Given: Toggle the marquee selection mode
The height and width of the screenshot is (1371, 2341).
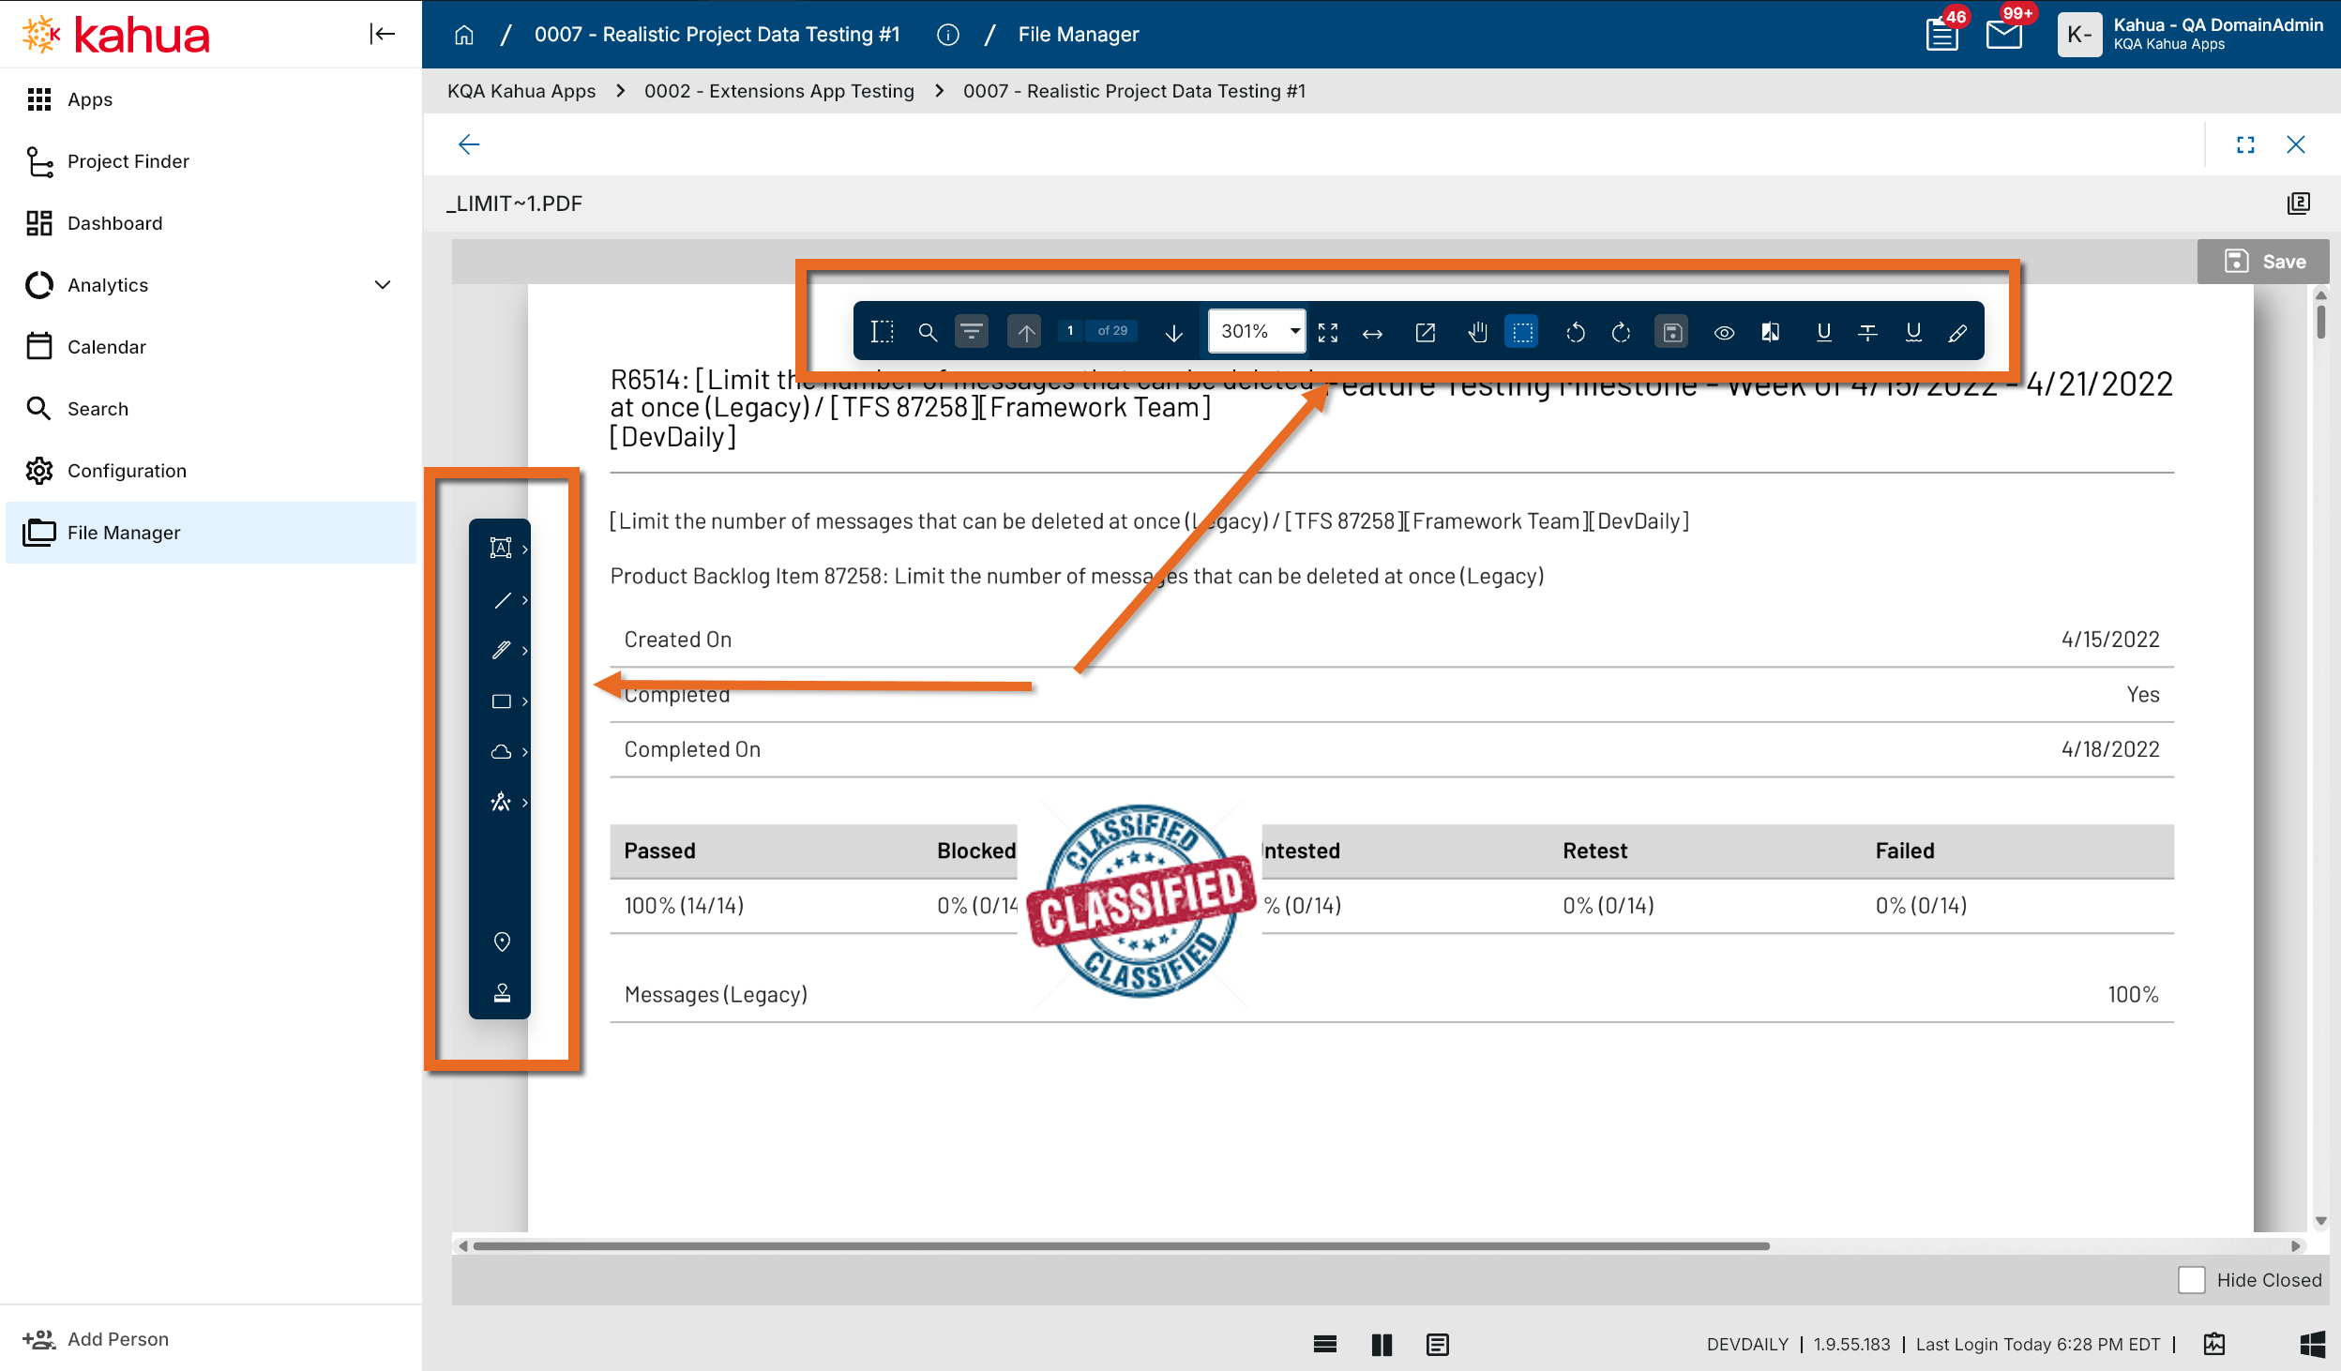Looking at the screenshot, I should point(1522,332).
